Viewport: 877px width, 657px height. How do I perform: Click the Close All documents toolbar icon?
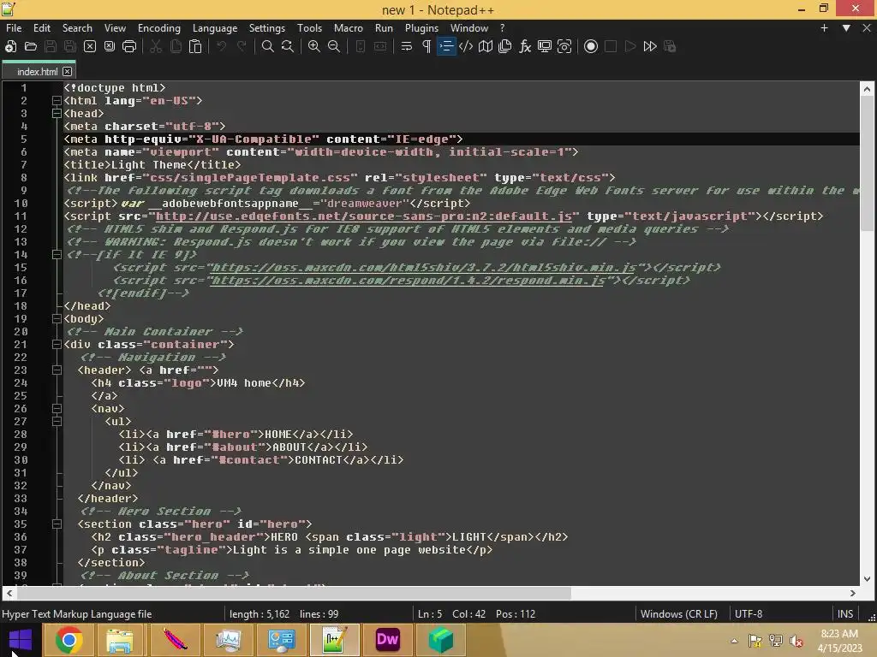pyautogui.click(x=110, y=46)
